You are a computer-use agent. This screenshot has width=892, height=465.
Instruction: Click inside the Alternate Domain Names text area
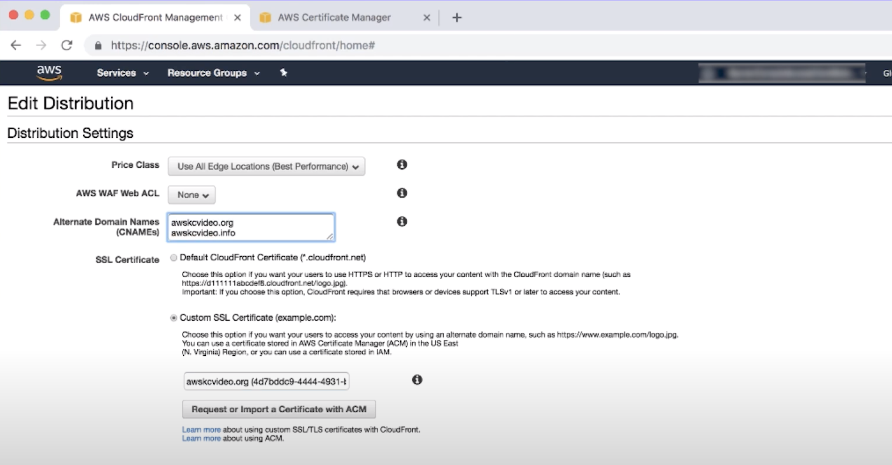pyautogui.click(x=251, y=227)
